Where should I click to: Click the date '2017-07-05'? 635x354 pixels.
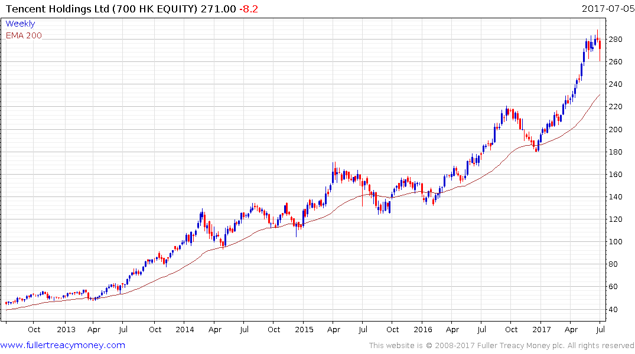pyautogui.click(x=608, y=8)
